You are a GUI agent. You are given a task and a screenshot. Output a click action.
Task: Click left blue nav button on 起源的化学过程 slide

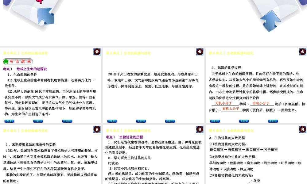coord(215,121)
